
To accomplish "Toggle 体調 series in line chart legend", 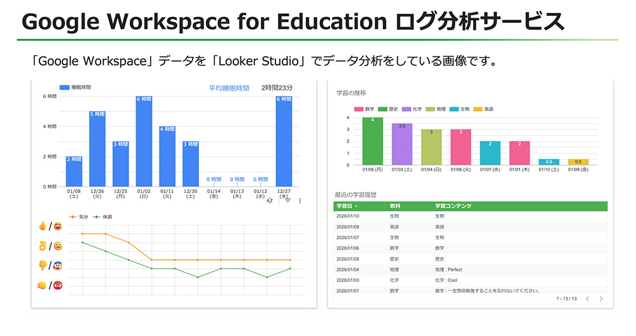I will (102, 217).
